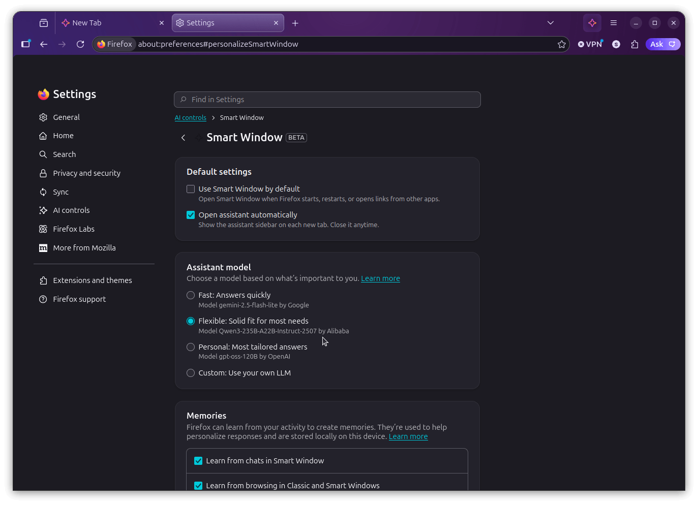This screenshot has width=698, height=505.
Task: Open a new tab with the plus button
Action: (x=295, y=23)
